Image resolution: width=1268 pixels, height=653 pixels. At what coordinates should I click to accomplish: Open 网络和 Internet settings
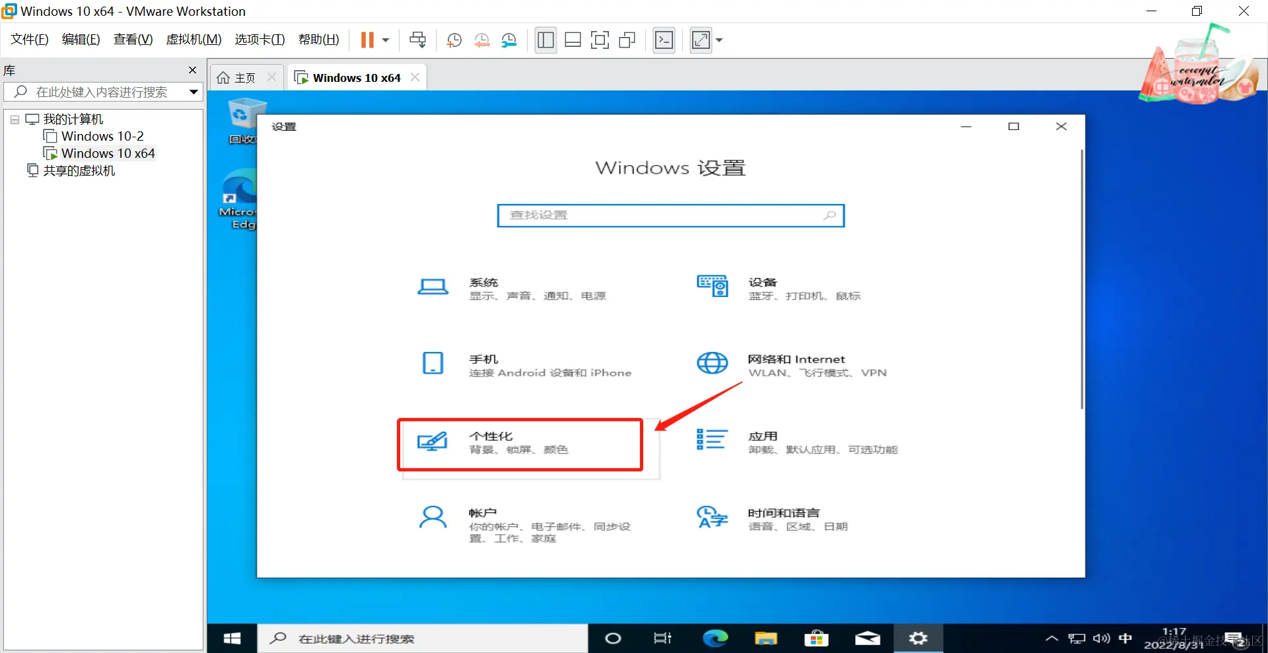[791, 365]
